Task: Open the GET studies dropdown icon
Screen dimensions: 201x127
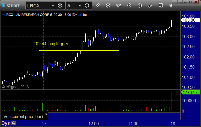Action: tap(119, 6)
